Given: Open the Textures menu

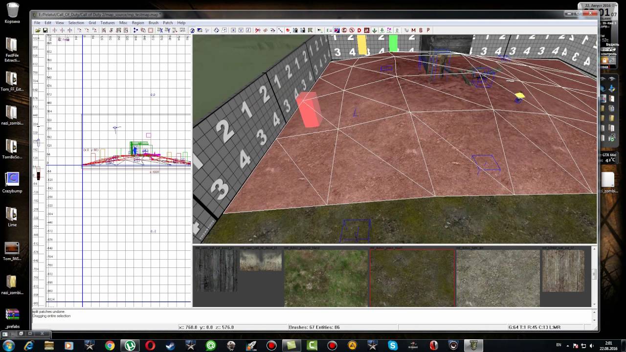Looking at the screenshot, I should (108, 22).
